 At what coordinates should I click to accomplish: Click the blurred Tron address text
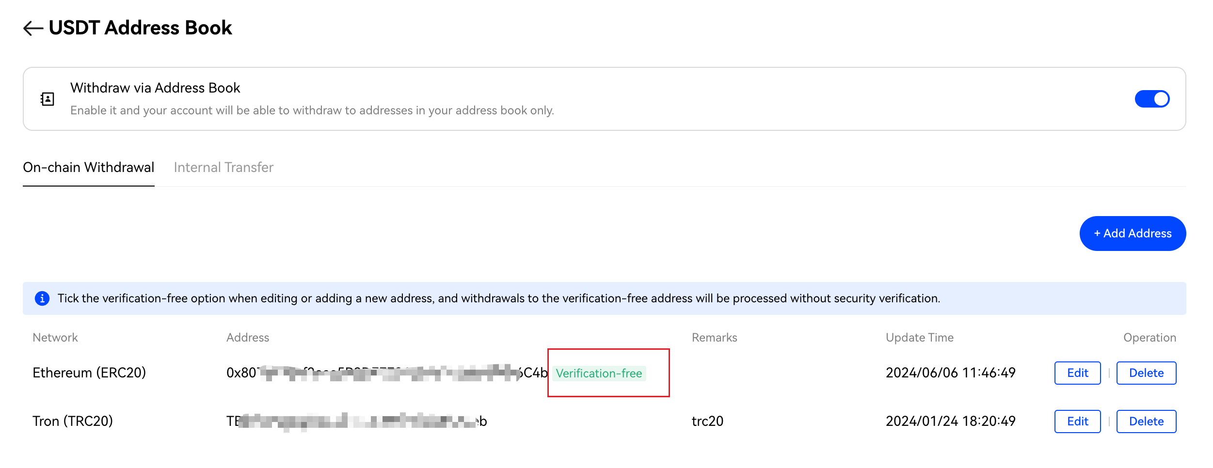coord(356,421)
